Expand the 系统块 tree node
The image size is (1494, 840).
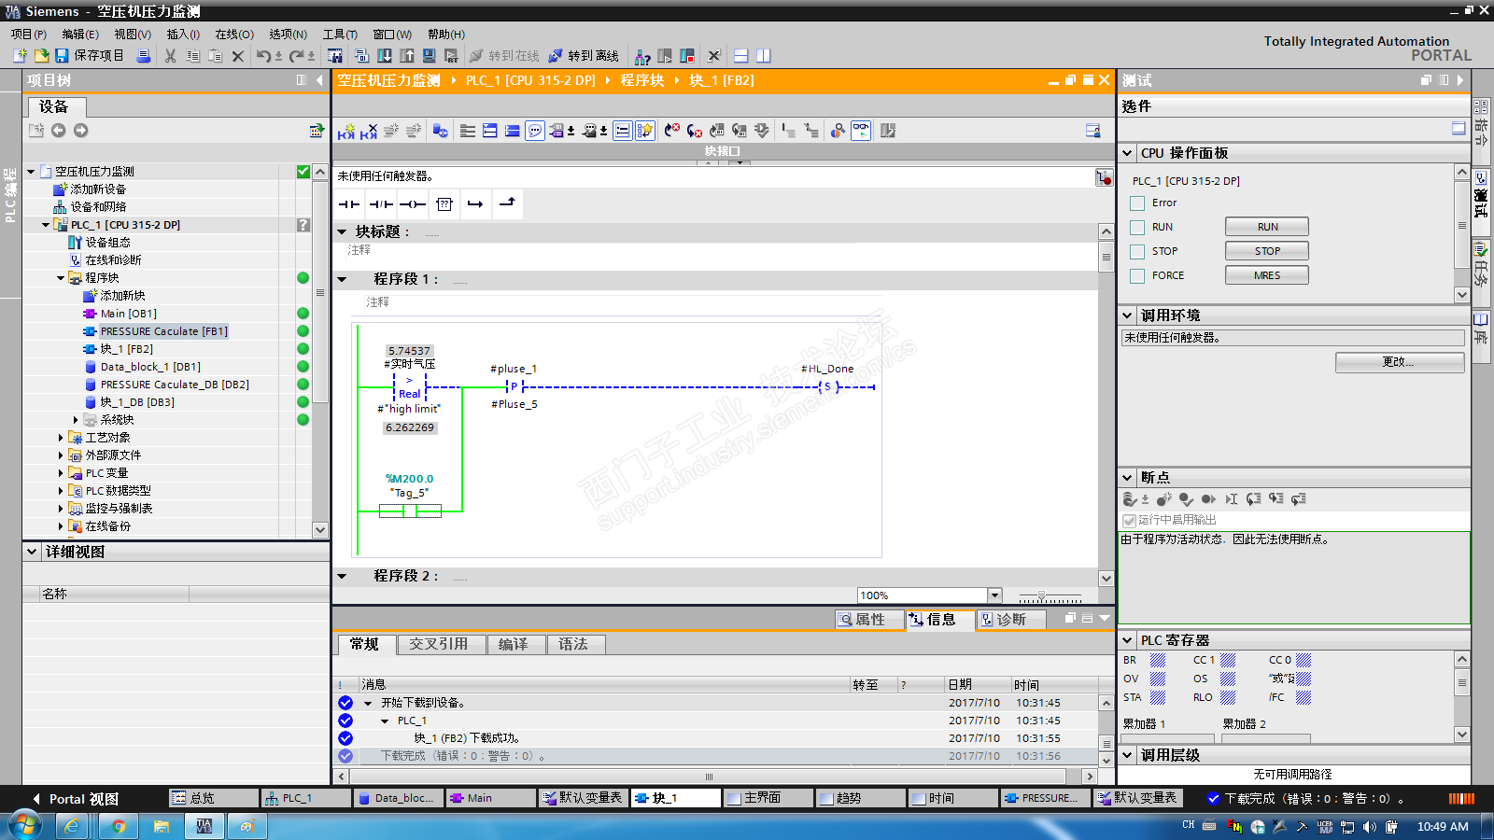click(76, 420)
